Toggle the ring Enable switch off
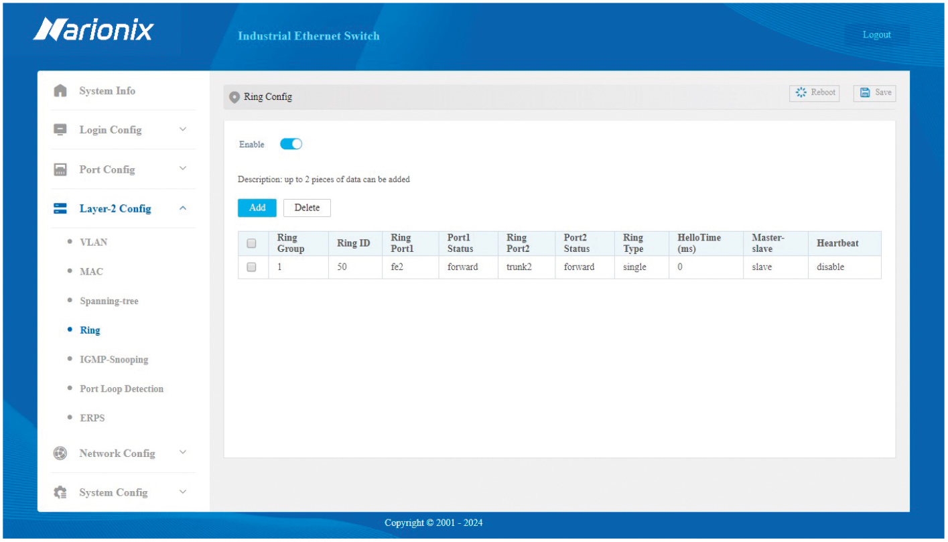Screen dimensions: 948x542 pyautogui.click(x=291, y=144)
